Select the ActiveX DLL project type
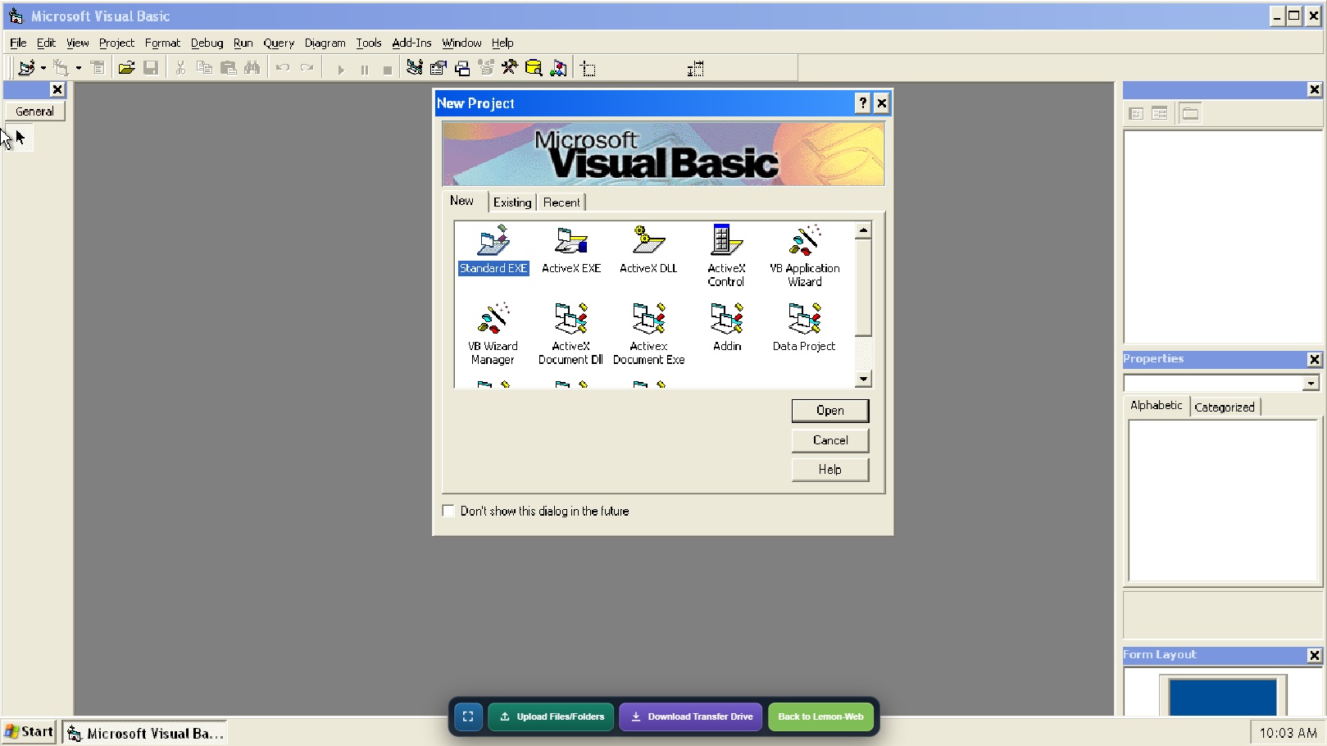This screenshot has height=746, width=1327. pyautogui.click(x=648, y=250)
